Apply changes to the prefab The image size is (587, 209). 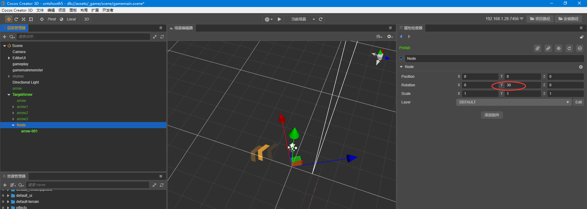click(580, 48)
